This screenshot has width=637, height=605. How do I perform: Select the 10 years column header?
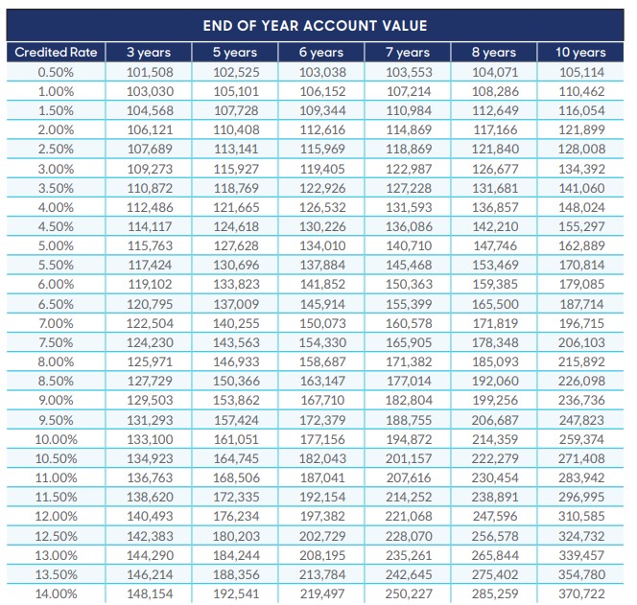tap(581, 52)
